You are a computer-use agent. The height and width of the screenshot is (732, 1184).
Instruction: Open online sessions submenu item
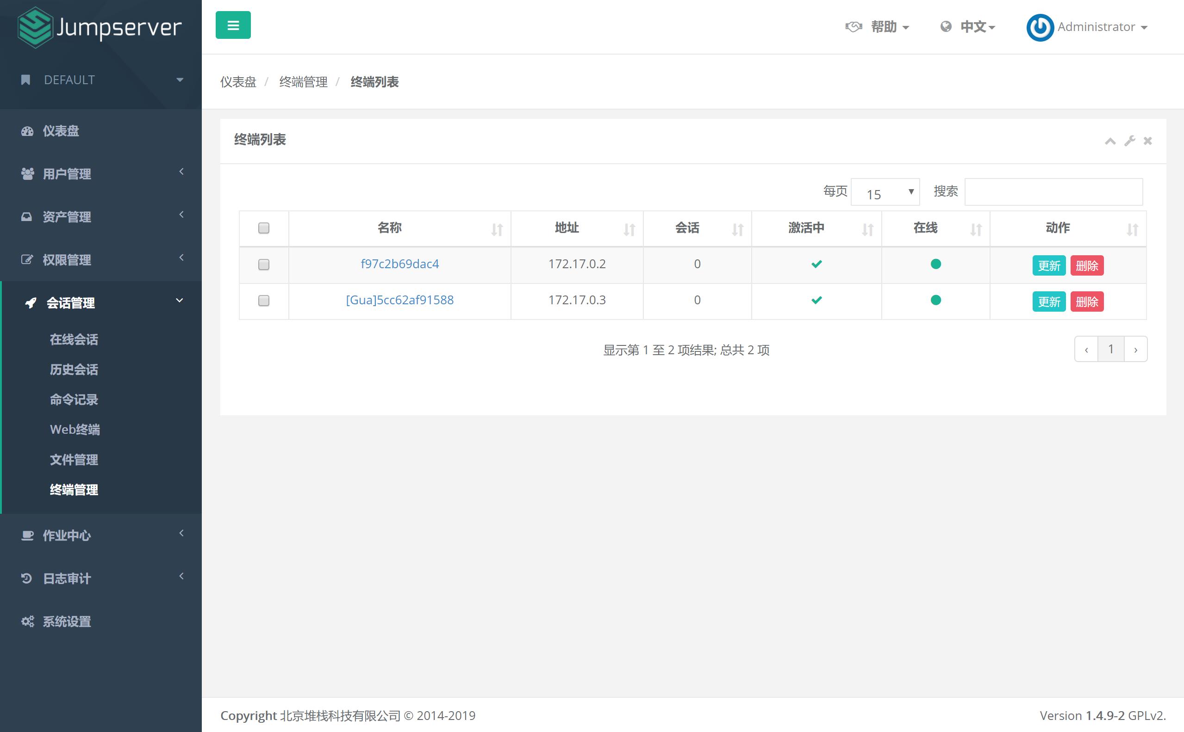click(x=74, y=339)
